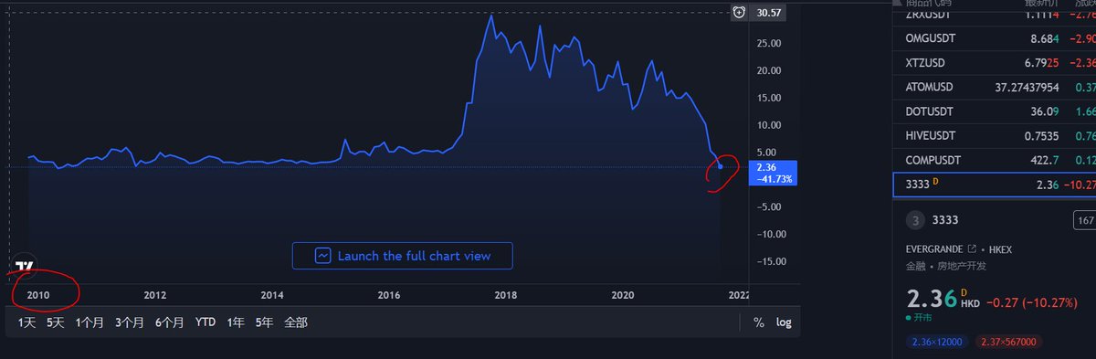The image size is (1096, 359).
Task: Select the 3333 watchlist row
Action: click(x=994, y=185)
